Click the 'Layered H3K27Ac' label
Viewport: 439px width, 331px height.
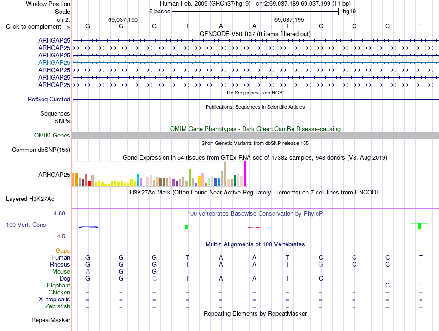[x=30, y=199]
